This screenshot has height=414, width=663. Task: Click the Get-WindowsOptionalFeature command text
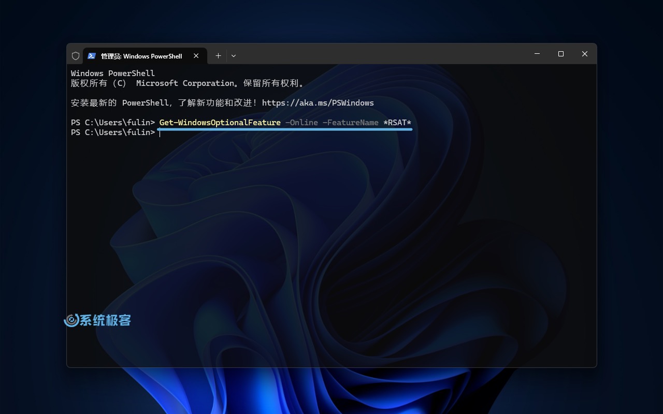point(220,123)
